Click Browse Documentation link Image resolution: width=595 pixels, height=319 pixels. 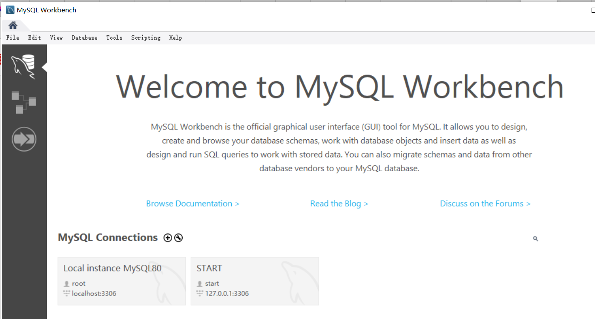click(x=193, y=204)
